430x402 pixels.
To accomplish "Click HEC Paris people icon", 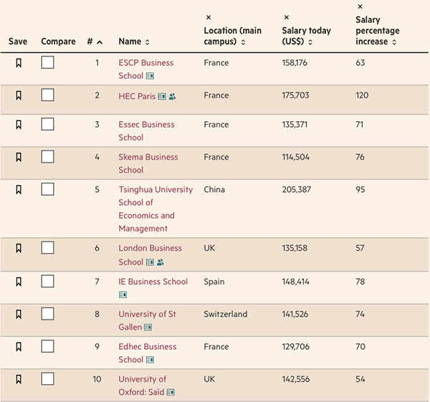I will (x=172, y=97).
